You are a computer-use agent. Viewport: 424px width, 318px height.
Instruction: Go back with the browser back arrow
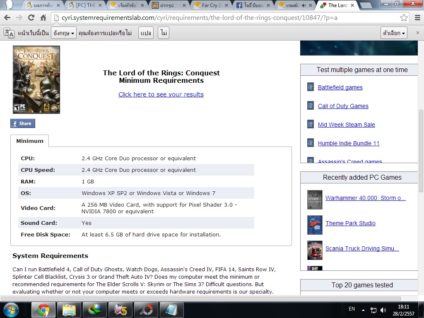coord(7,18)
